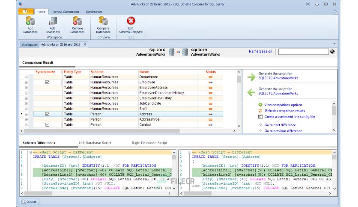The width and height of the screenshot is (358, 207).
Task: Click View comparison options link
Action: point(283,105)
